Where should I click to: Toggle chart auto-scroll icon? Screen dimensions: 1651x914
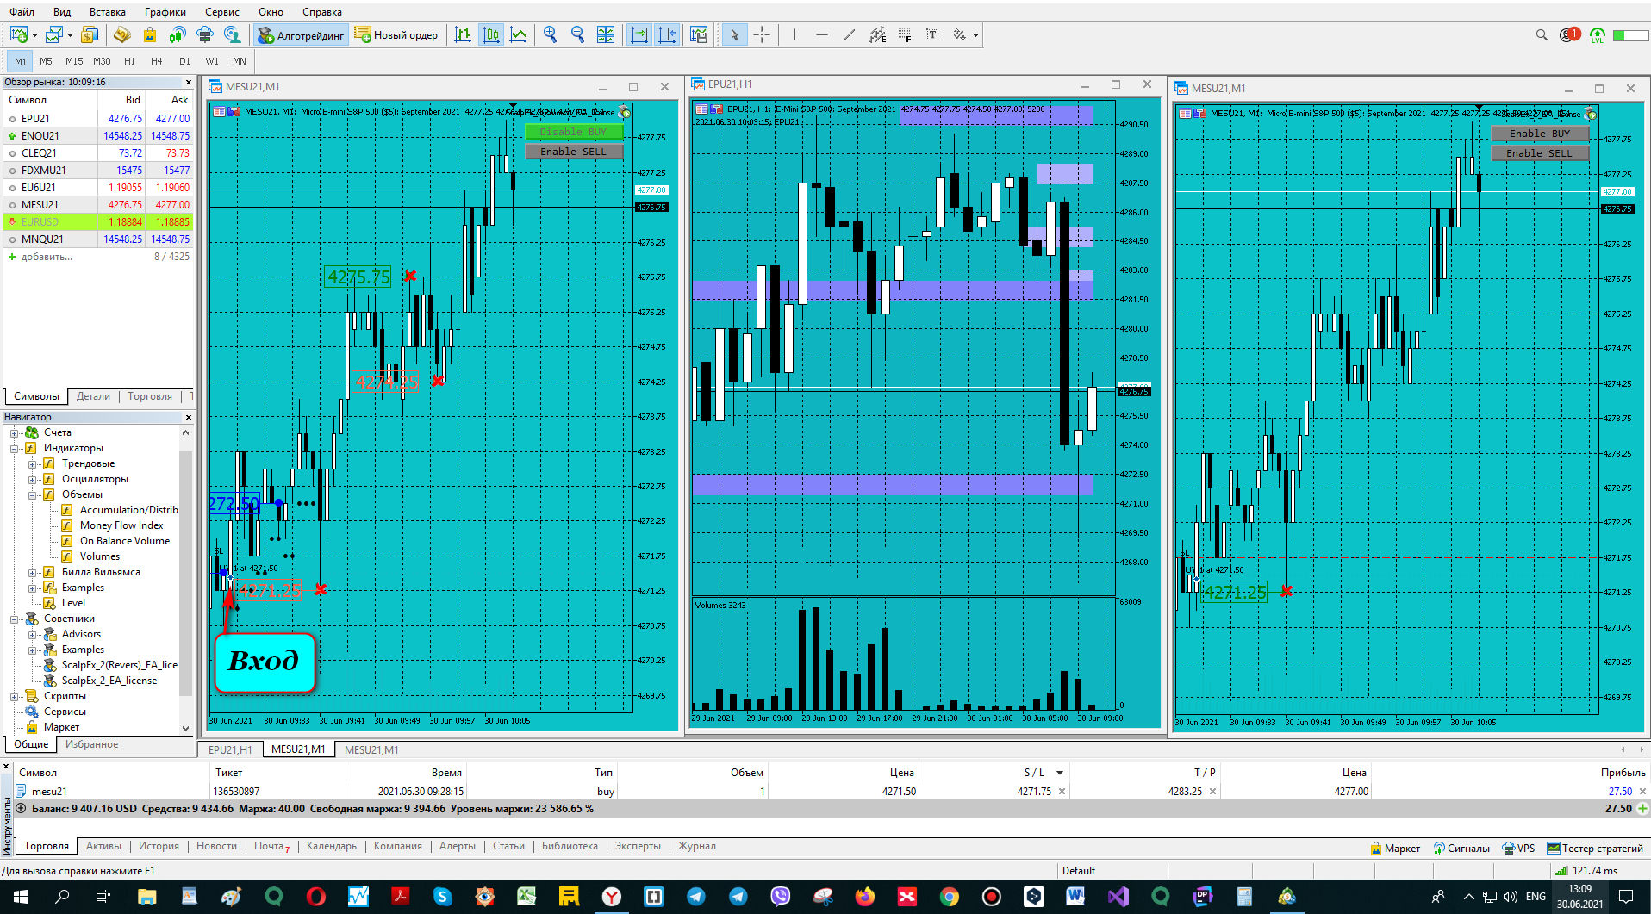coord(639,35)
